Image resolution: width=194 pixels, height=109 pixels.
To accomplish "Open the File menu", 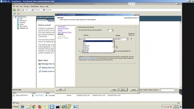I will tap(14, 6).
